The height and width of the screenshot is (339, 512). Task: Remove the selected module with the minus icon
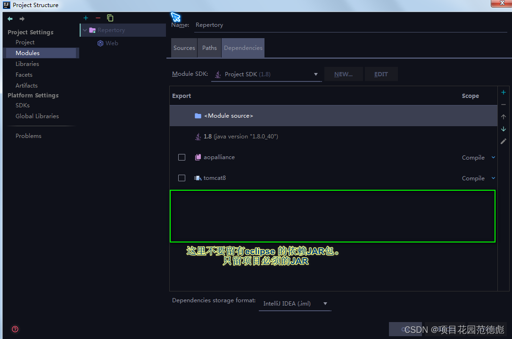(x=98, y=18)
